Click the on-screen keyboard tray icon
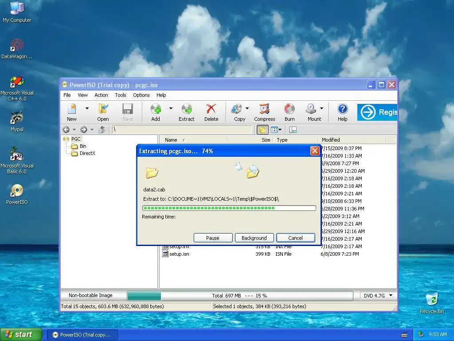Image resolution: width=454 pixels, height=341 pixels. pos(404,335)
